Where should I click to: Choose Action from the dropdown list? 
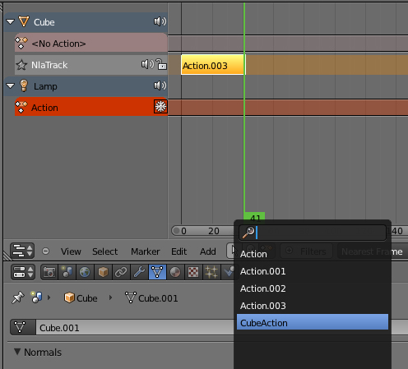(x=313, y=254)
